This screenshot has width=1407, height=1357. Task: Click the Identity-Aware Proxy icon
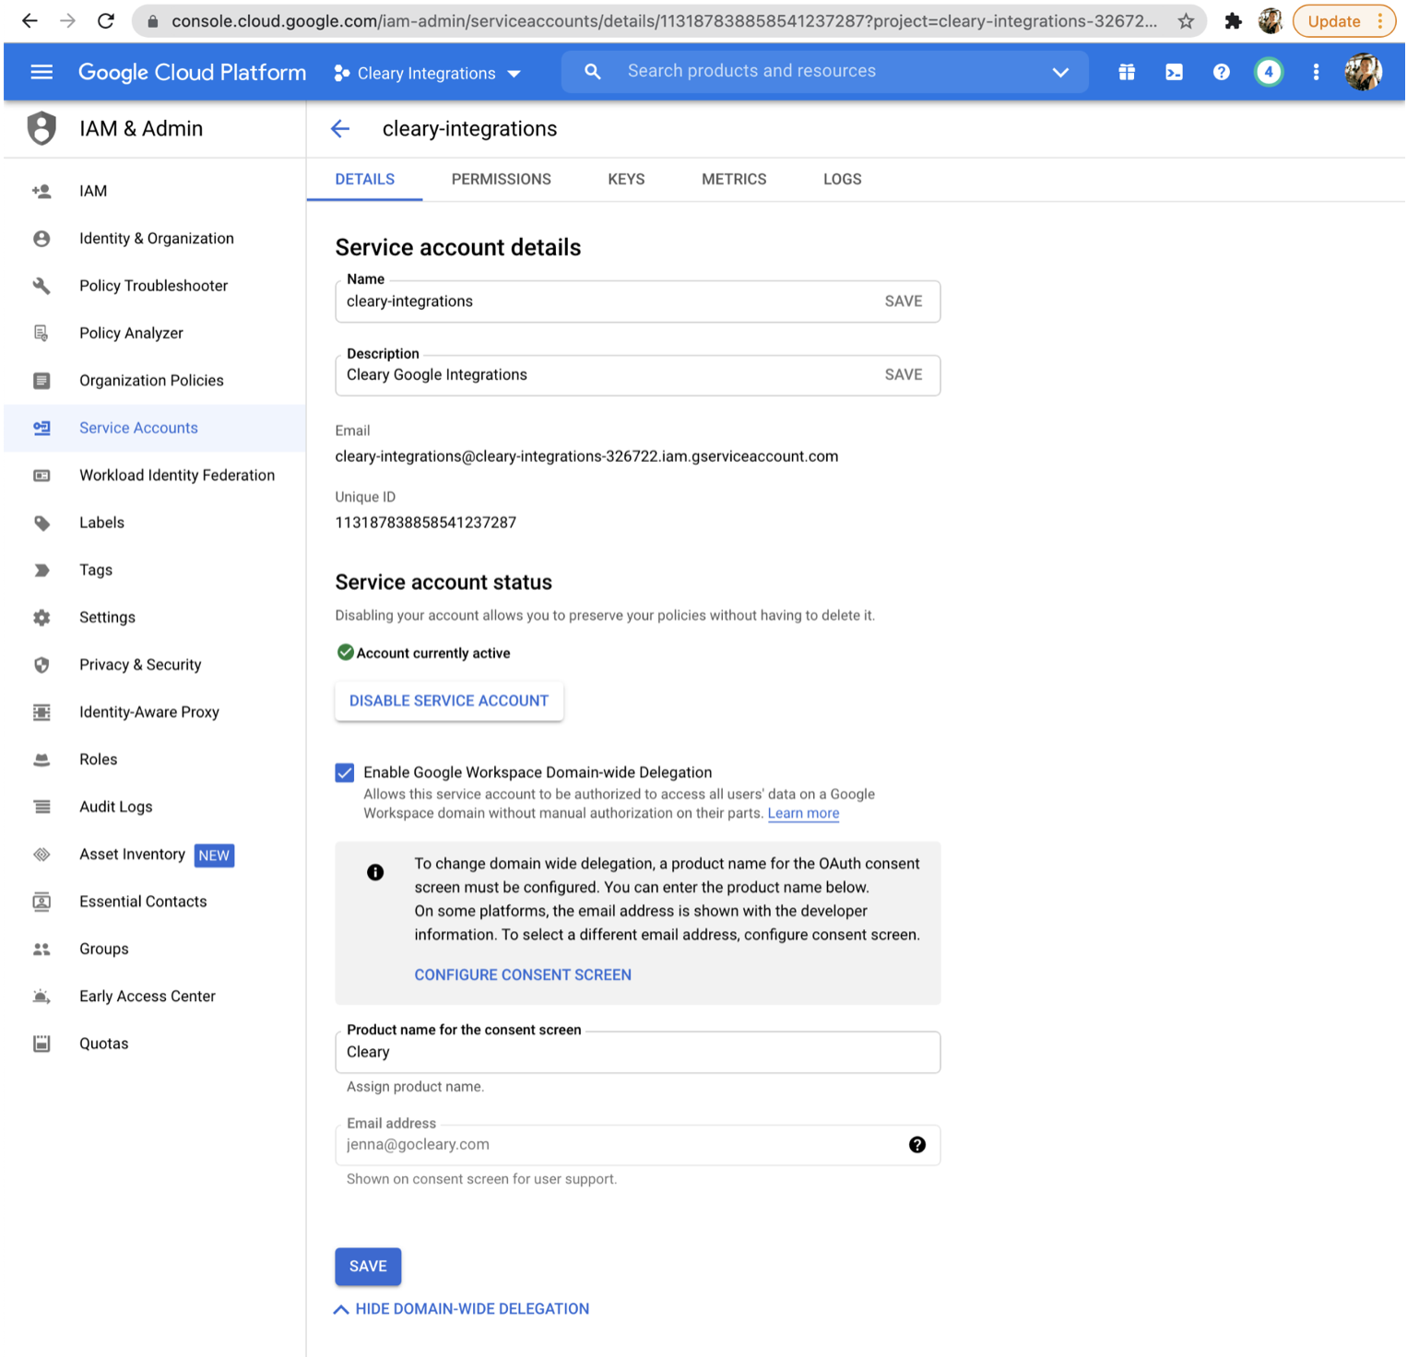41,713
